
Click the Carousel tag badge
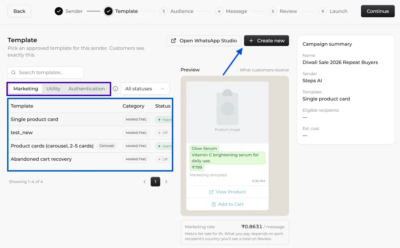click(107, 146)
